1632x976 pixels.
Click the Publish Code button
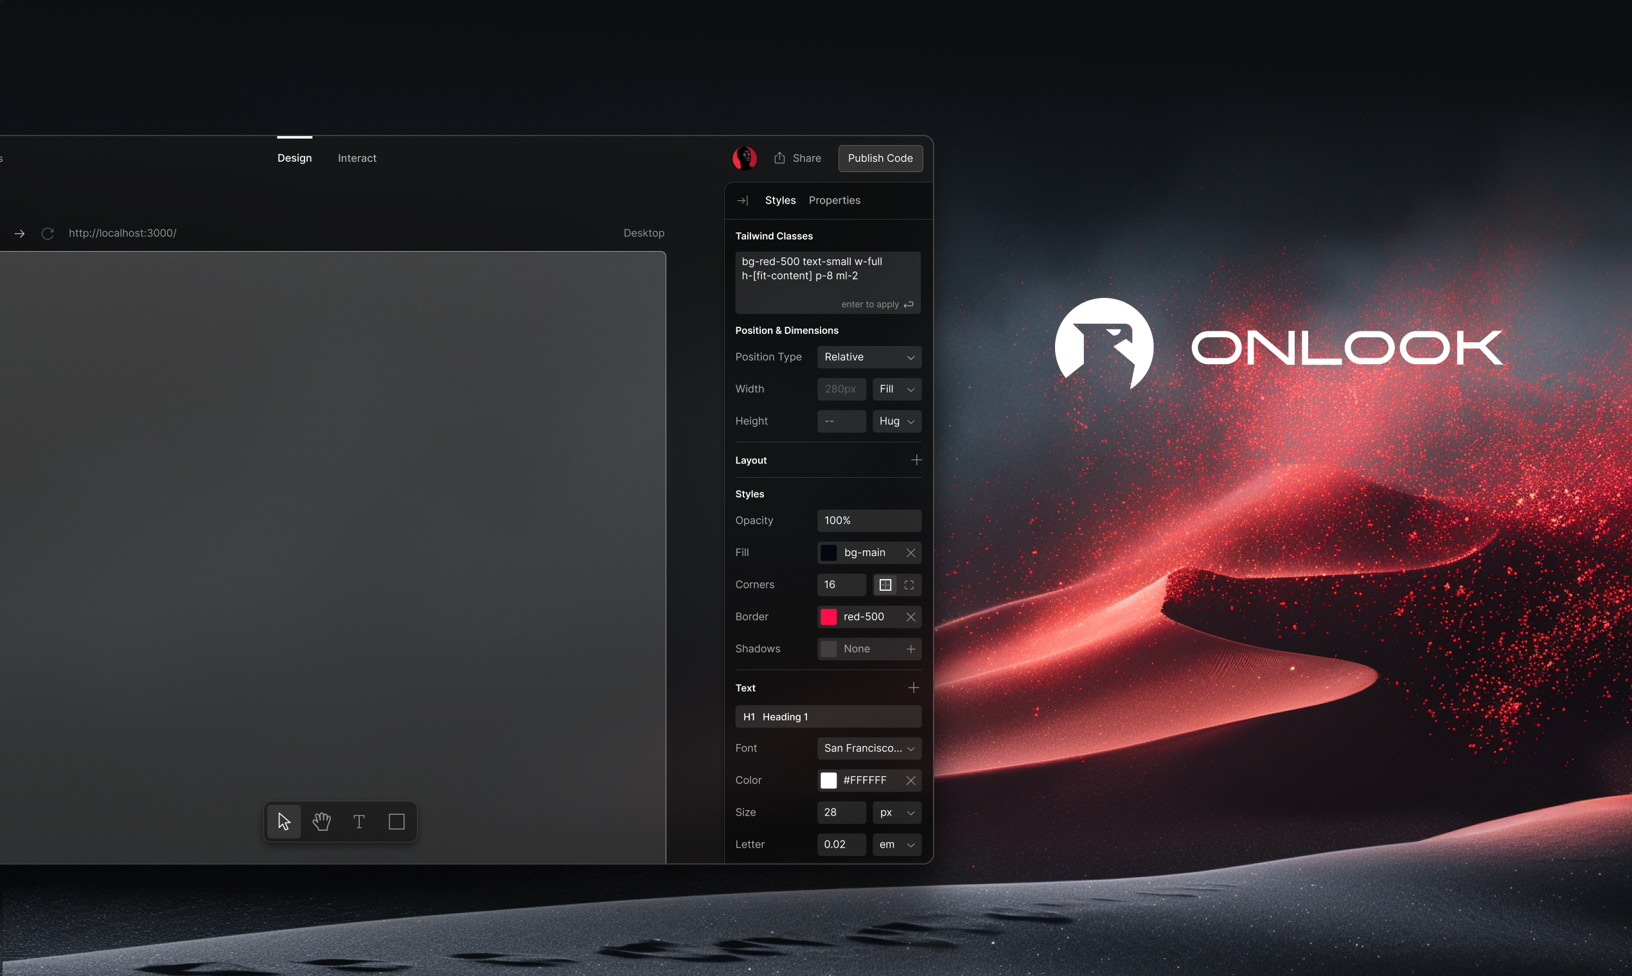880,157
